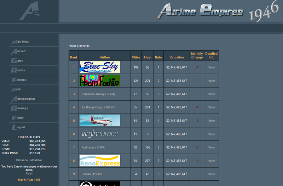The image size is (283, 186).
Task: Open the RenoExpress airline logo
Action: (100, 161)
